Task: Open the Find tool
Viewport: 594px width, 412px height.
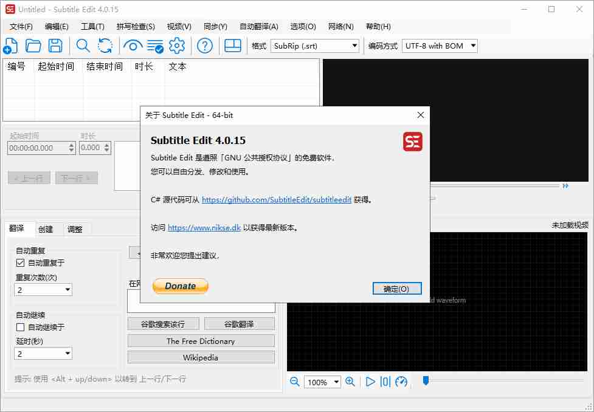Action: click(83, 46)
